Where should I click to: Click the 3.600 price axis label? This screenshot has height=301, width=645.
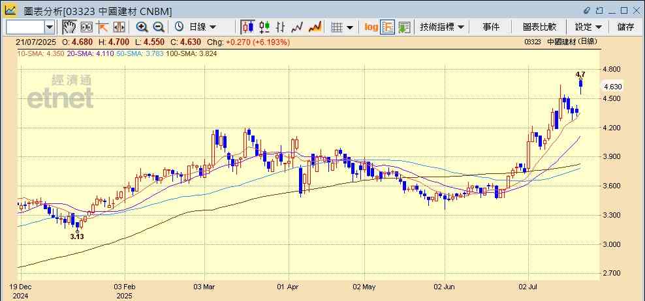coord(612,186)
